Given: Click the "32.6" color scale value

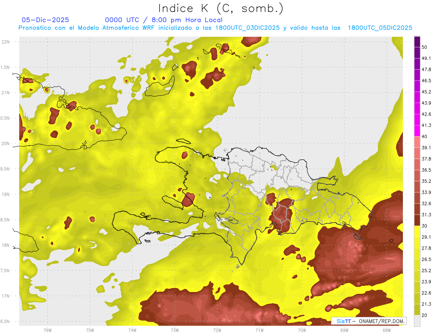Looking at the screenshot, I should (x=426, y=203).
